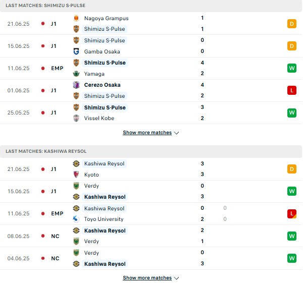
Task: Expand more matches for Kashiwa Reysol
Action: [x=147, y=277]
